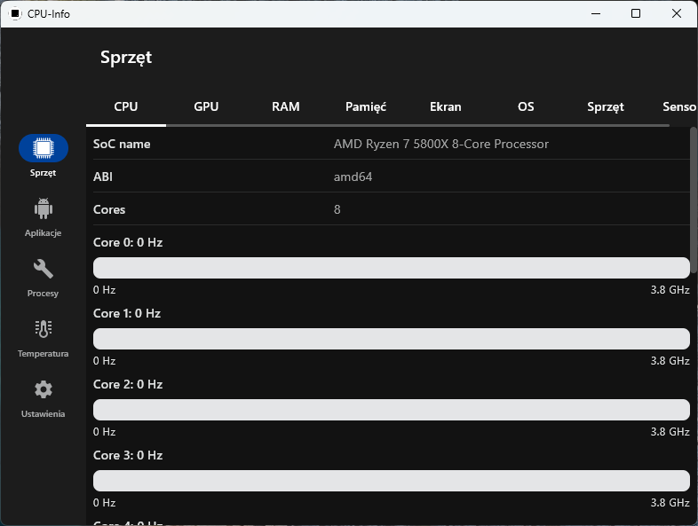Click the CPU-Info app icon in title bar

coord(15,14)
